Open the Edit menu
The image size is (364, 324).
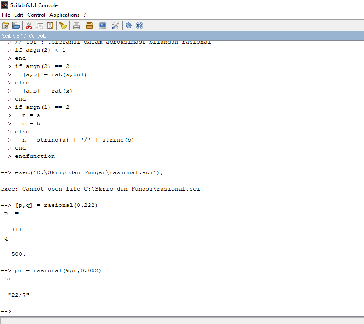click(19, 15)
